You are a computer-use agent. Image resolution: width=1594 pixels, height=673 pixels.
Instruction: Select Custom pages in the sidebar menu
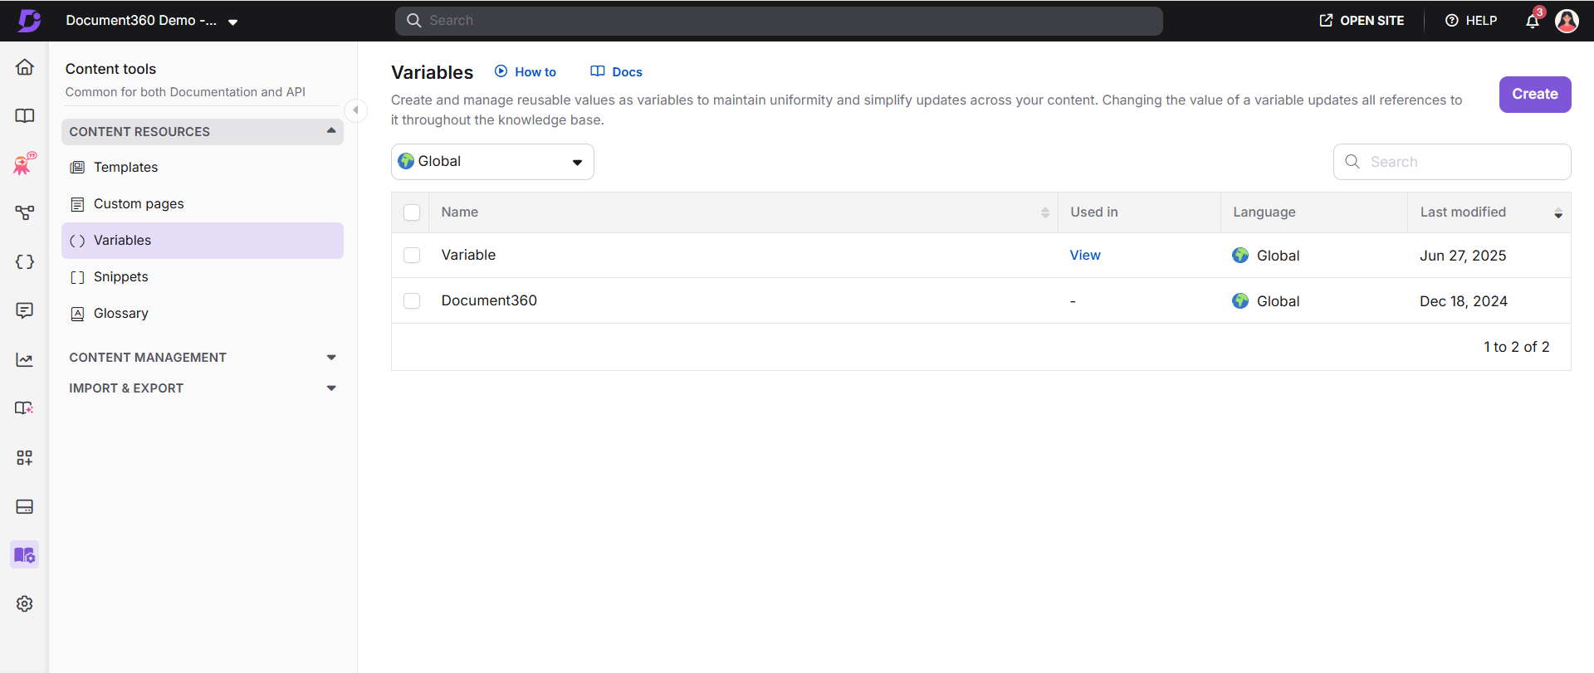point(203,204)
